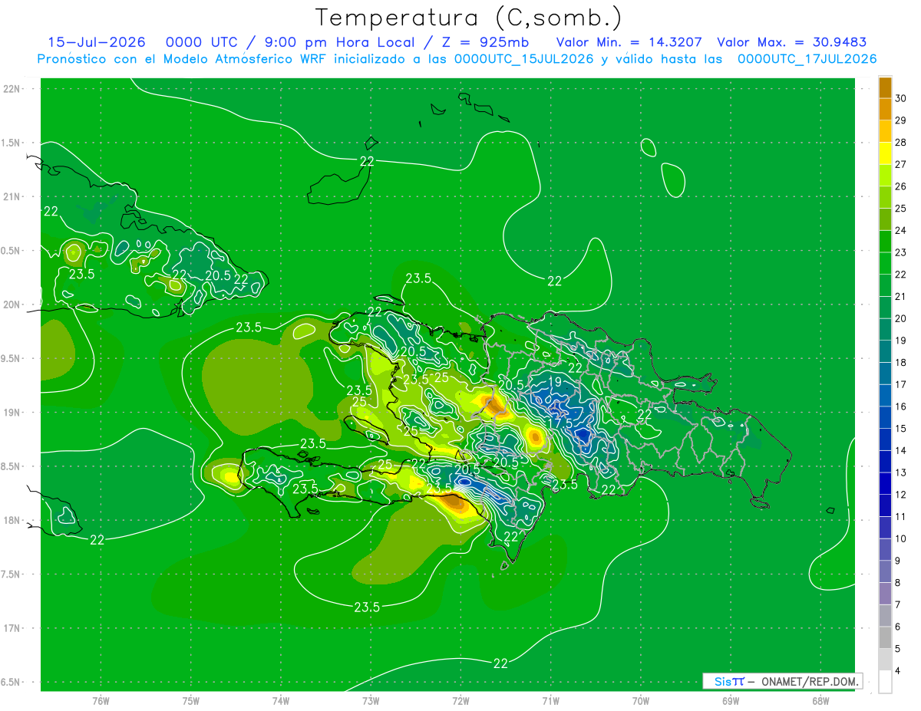This screenshot has height=711, width=921.
Task: Click the legend scale label '10'
Action: click(902, 539)
